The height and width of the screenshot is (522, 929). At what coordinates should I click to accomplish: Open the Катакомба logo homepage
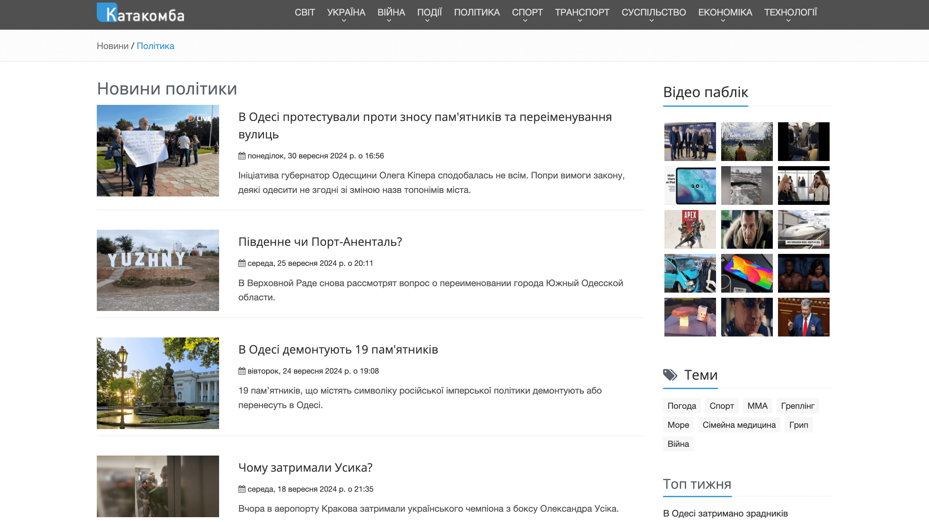pos(141,13)
